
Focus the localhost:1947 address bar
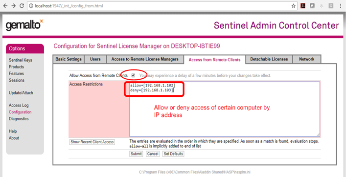click(162, 6)
